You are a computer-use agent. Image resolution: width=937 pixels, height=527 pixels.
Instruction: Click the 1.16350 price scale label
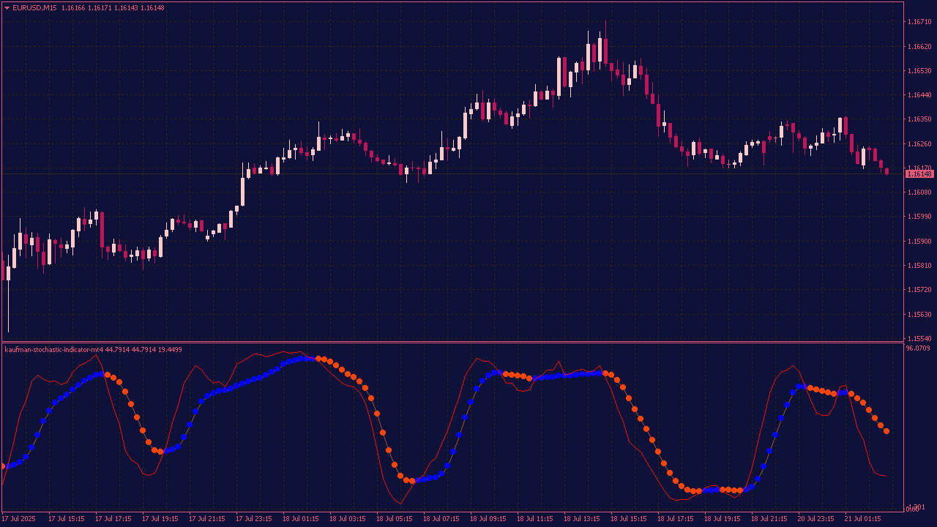click(x=919, y=119)
